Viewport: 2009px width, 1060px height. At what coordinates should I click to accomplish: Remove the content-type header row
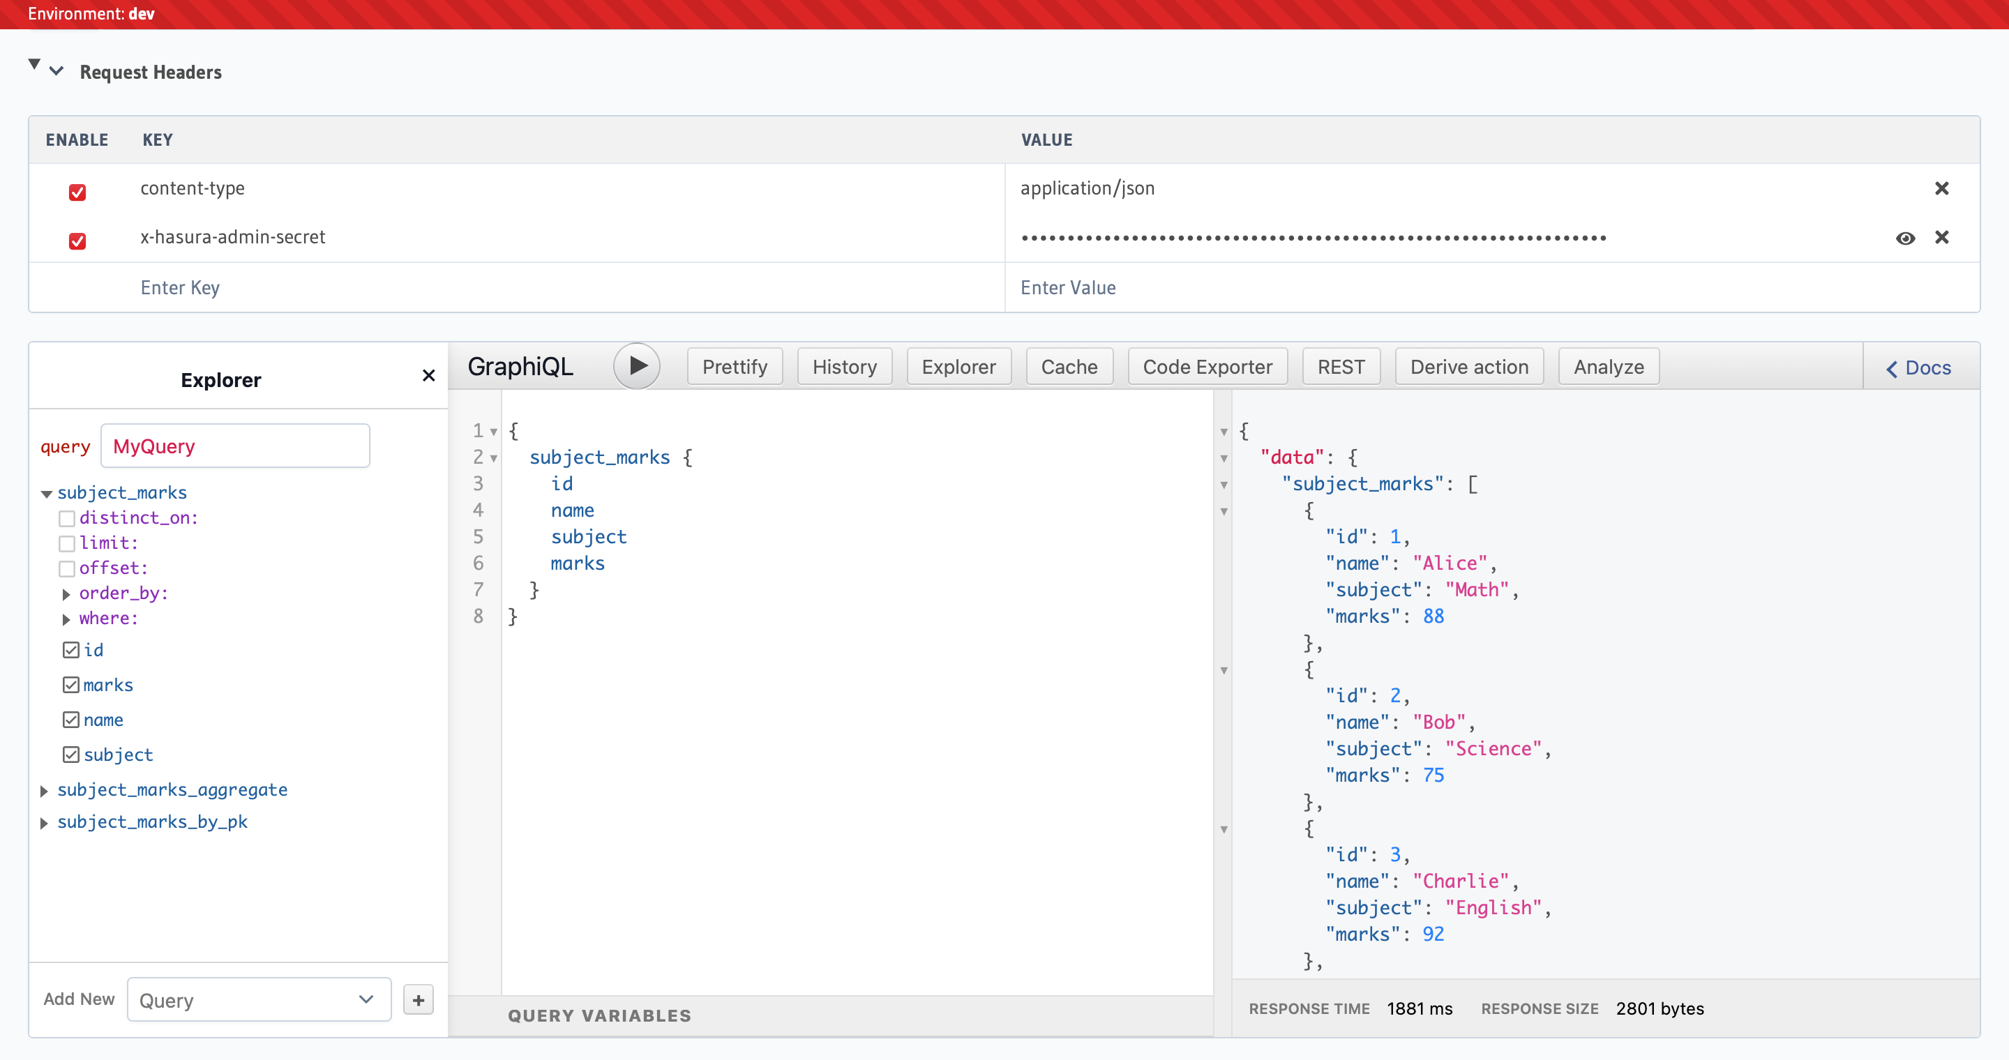click(x=1941, y=188)
